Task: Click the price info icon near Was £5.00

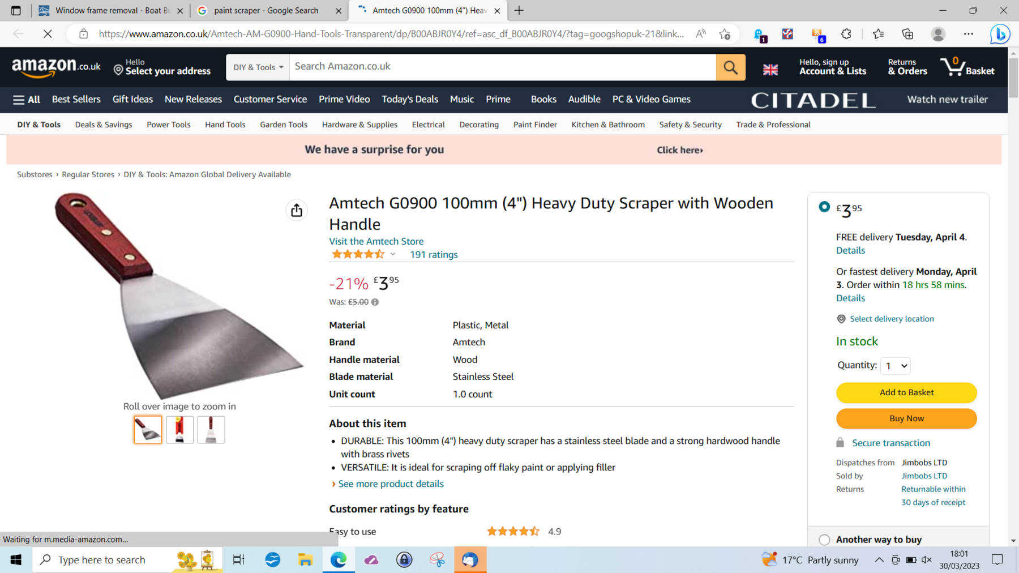Action: 375,302
